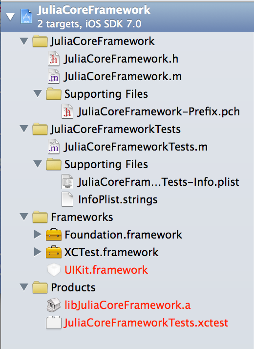Viewport: 254px width, 349px height.
Task: Click the plist icon for Tests-Info.plist
Action: point(67,182)
